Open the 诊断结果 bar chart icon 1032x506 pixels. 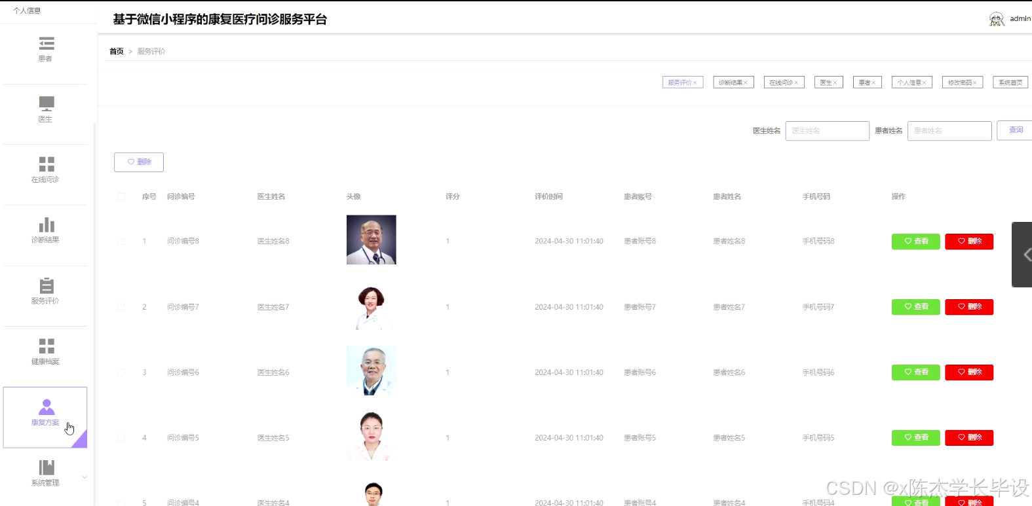pyautogui.click(x=47, y=225)
